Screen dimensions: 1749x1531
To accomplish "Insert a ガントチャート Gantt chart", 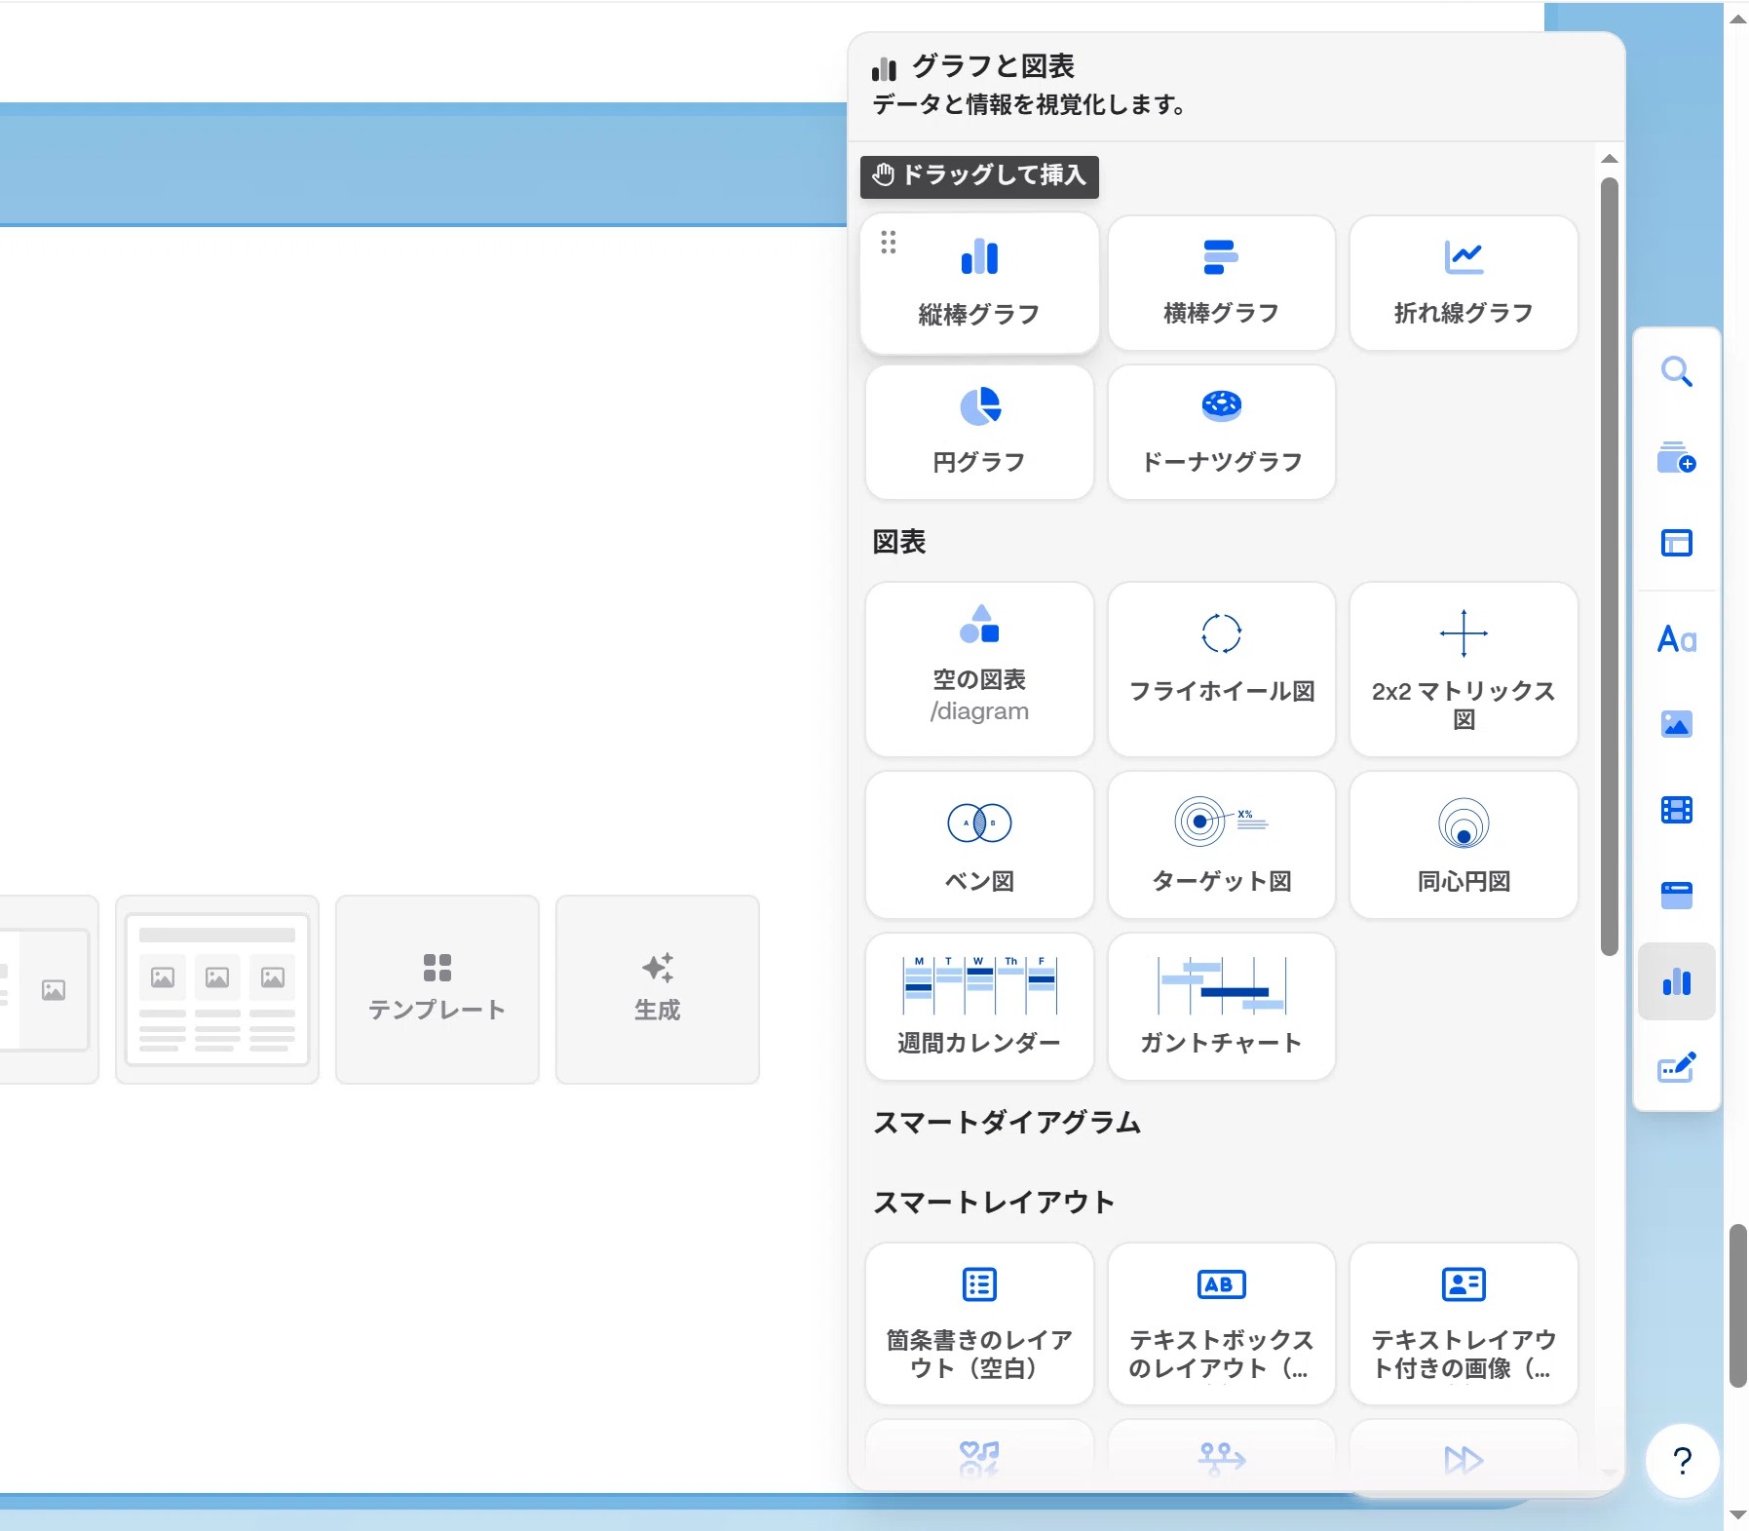I will pos(1221,1007).
